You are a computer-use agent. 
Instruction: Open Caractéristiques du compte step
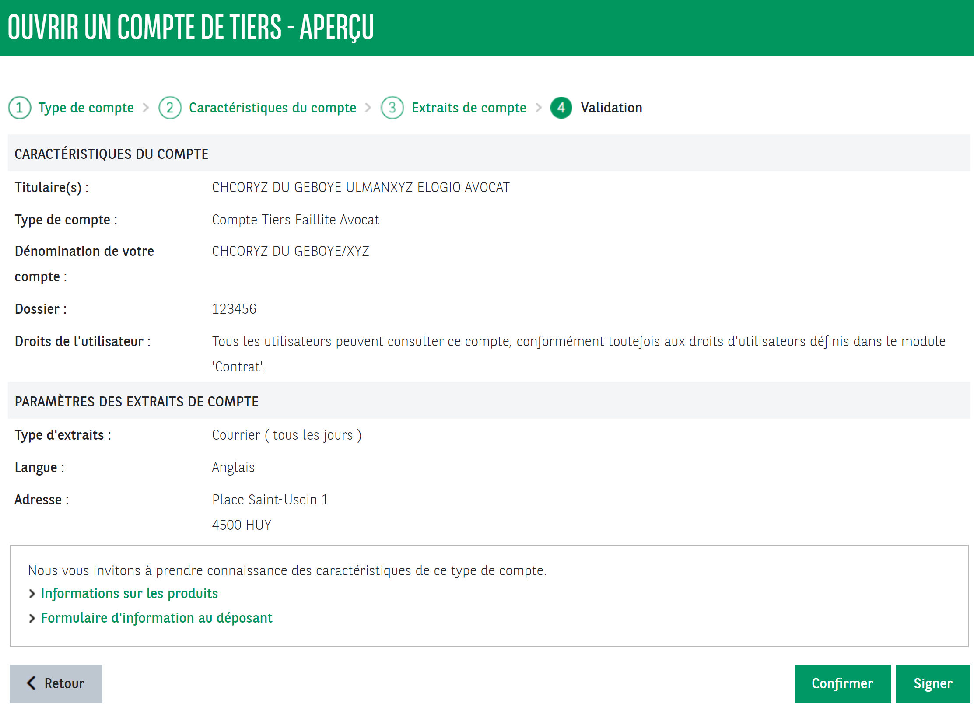(272, 108)
